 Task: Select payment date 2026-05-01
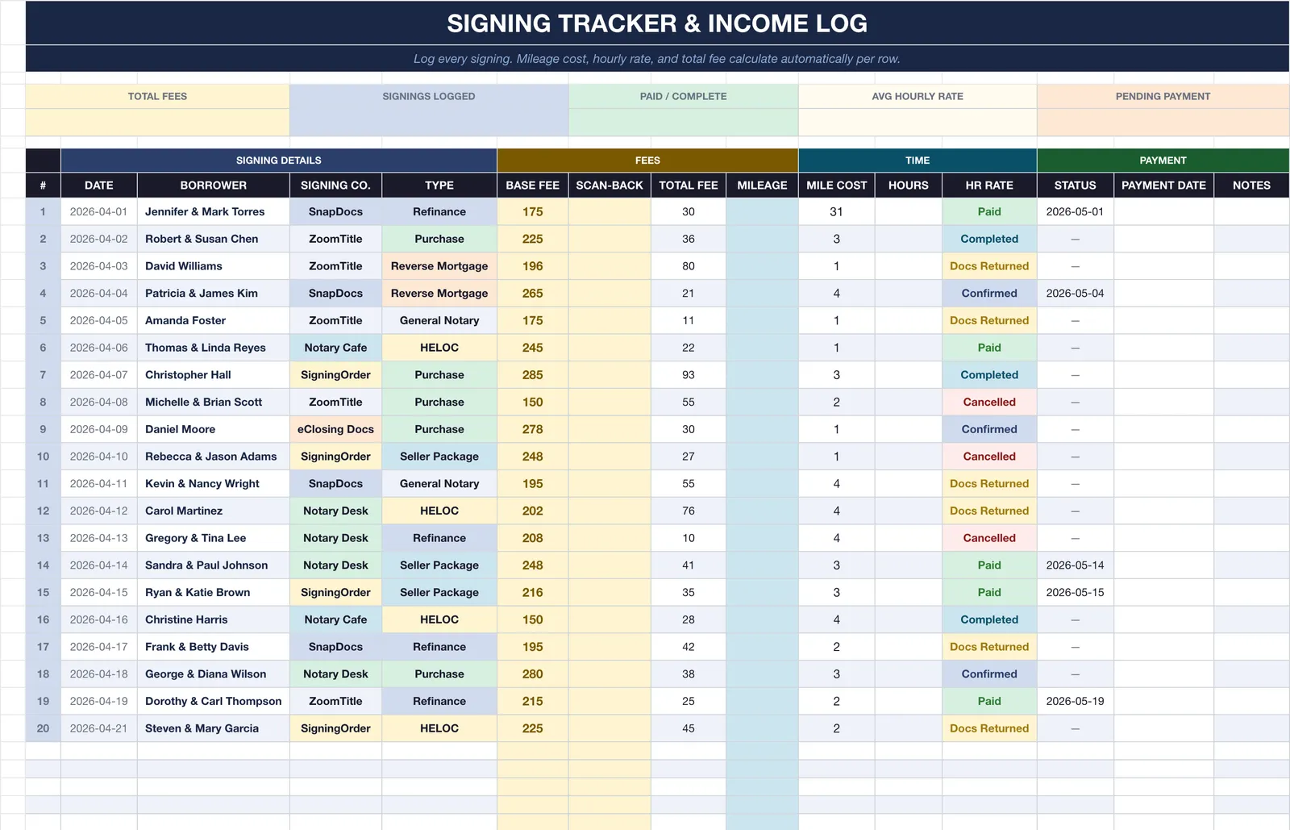pyautogui.click(x=1076, y=212)
